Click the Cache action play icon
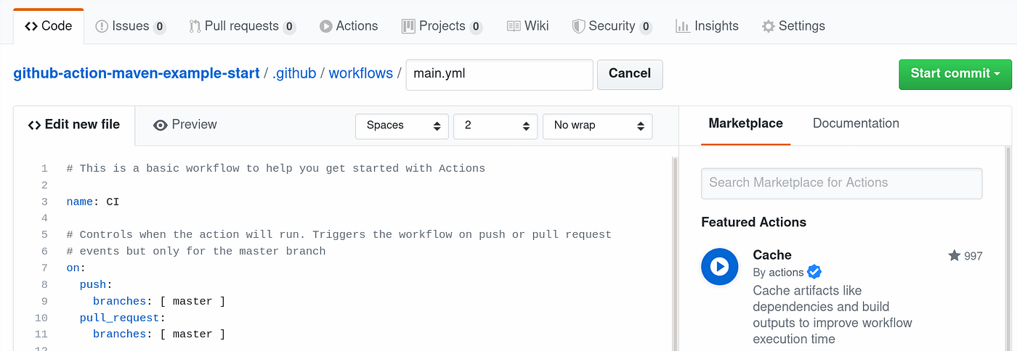Screen dimensions: 1017x351 pos(719,266)
